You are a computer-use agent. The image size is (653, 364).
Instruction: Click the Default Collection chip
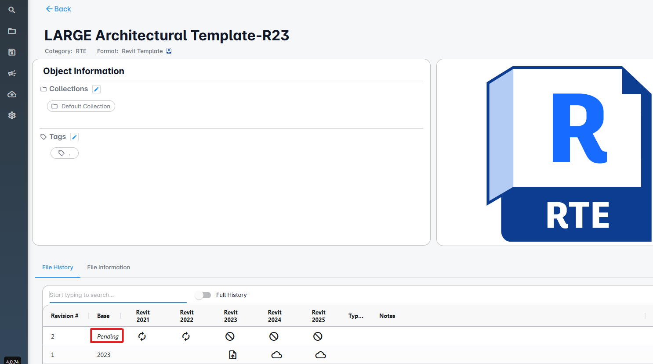click(81, 106)
